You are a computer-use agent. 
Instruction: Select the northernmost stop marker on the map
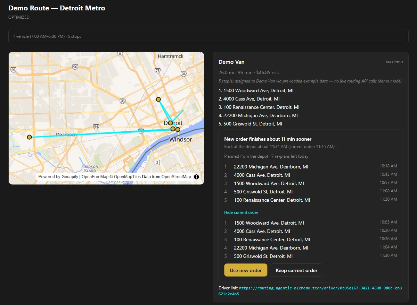tap(158, 99)
